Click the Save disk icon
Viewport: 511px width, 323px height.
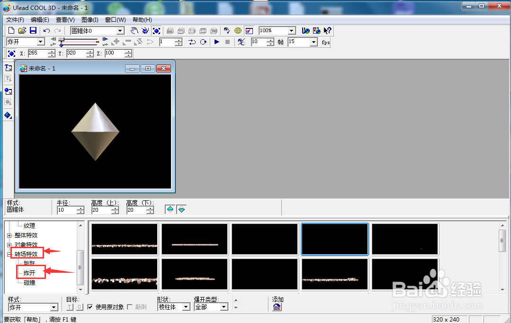click(x=33, y=31)
